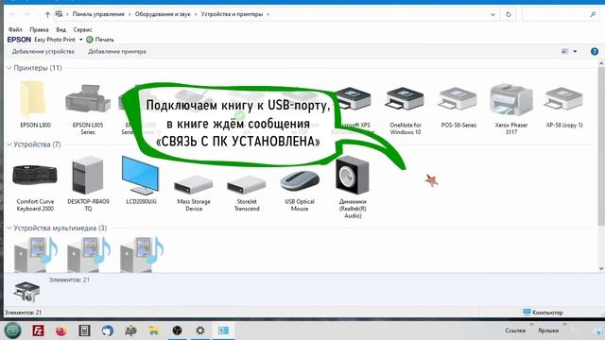Viewport: 605px width, 340px height.
Task: Click the EPSON logo in toolbar
Action: pyautogui.click(x=19, y=40)
